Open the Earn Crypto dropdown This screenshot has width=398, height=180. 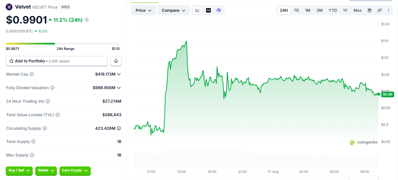pos(75,171)
